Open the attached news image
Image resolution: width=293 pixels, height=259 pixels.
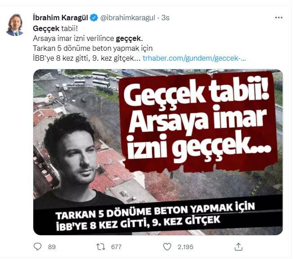click(x=158, y=152)
